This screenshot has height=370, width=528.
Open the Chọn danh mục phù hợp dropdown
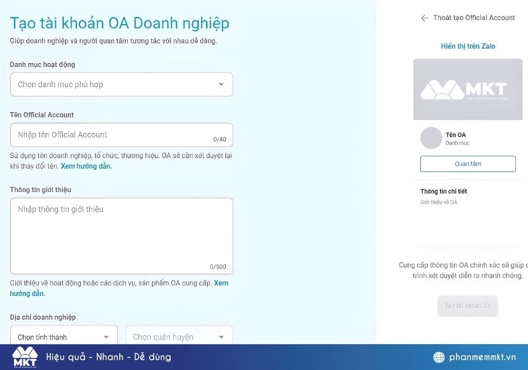[x=121, y=84]
